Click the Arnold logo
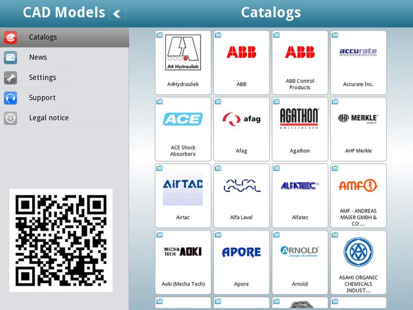413x310 pixels. pos(300,251)
